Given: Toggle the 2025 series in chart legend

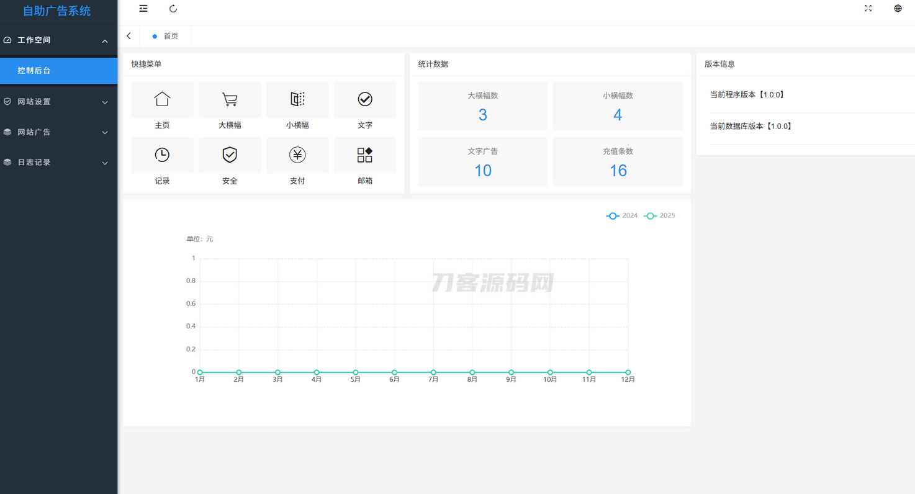Looking at the screenshot, I should [659, 215].
